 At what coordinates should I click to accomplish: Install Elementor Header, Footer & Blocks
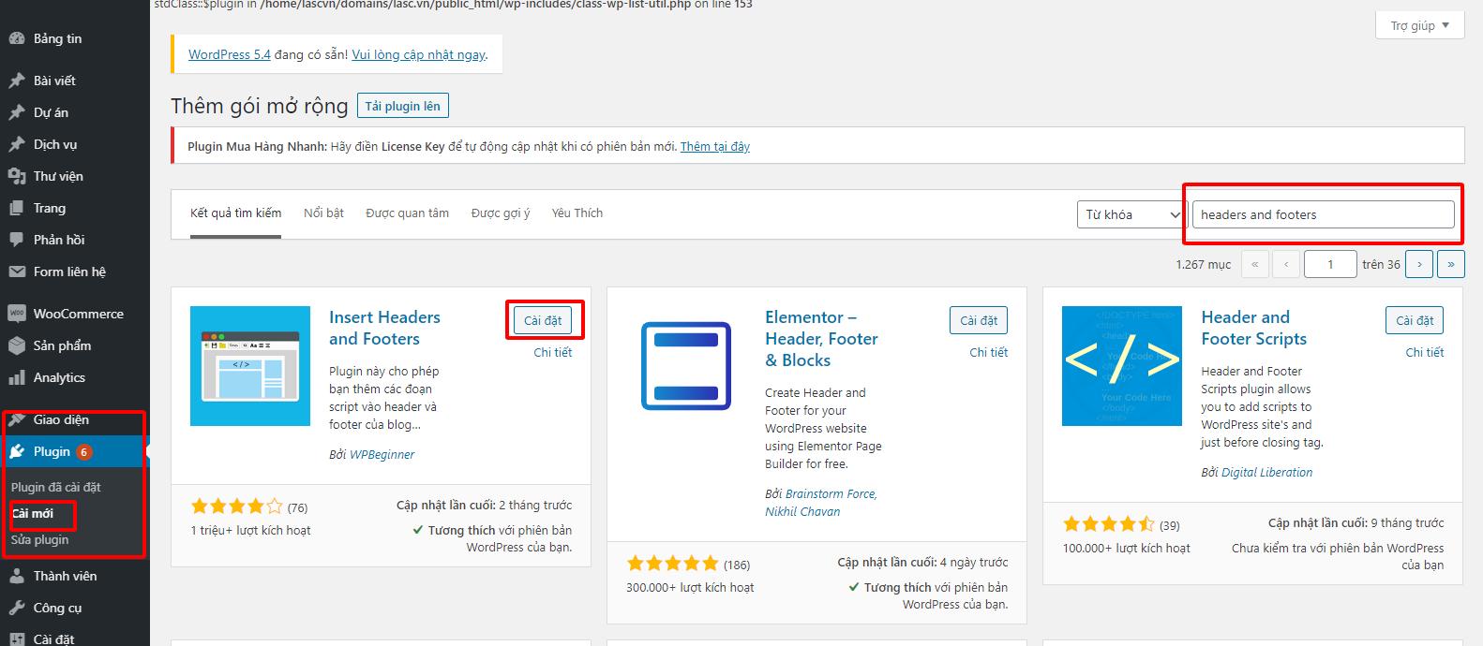[x=979, y=320]
